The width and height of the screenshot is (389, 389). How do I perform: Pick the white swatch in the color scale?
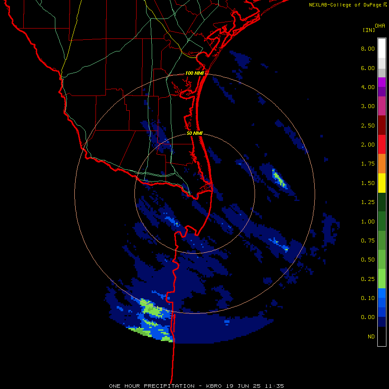(x=382, y=48)
